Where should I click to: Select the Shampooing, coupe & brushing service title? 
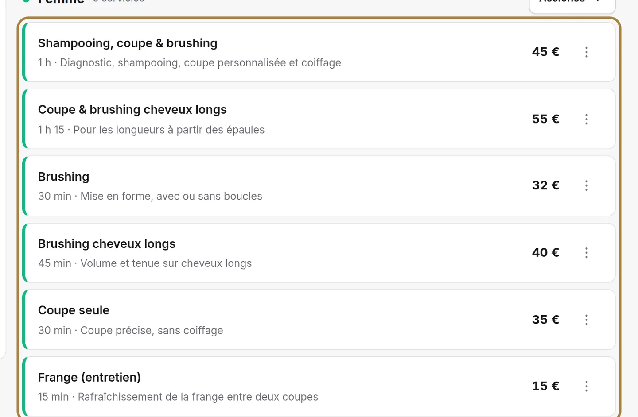pos(128,43)
